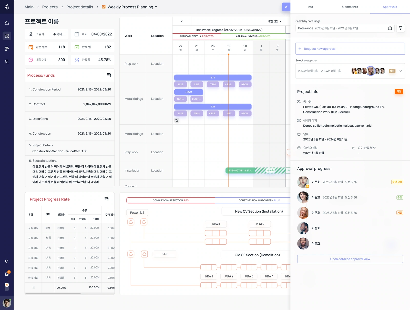Click the progress table horizontal scrollbar
Screen dimensions: 410x310
[53, 294]
